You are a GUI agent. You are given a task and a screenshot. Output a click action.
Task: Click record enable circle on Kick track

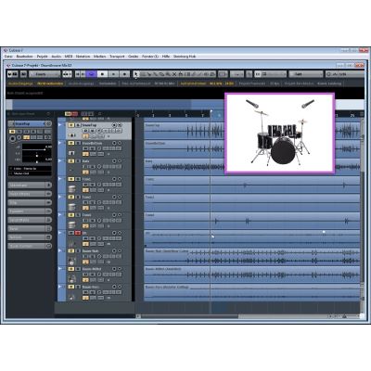tap(114, 161)
